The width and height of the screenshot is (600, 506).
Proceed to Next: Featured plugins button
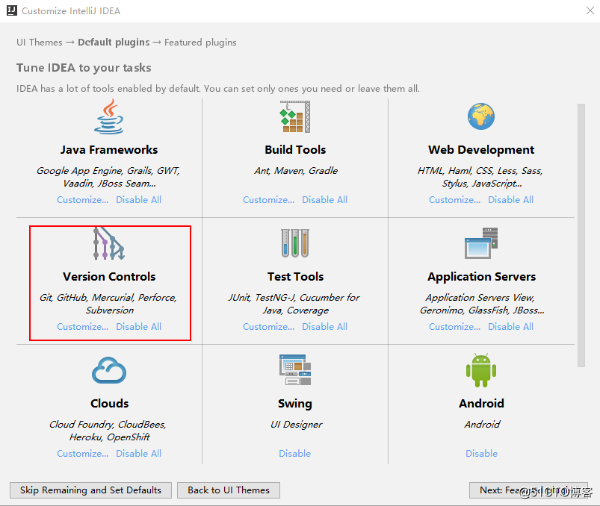528,490
